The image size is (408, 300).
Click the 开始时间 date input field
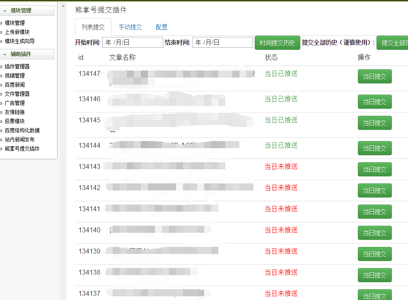click(133, 42)
